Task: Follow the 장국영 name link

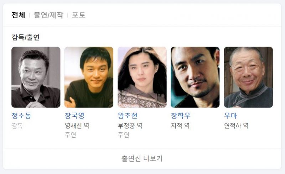Action: (x=74, y=116)
